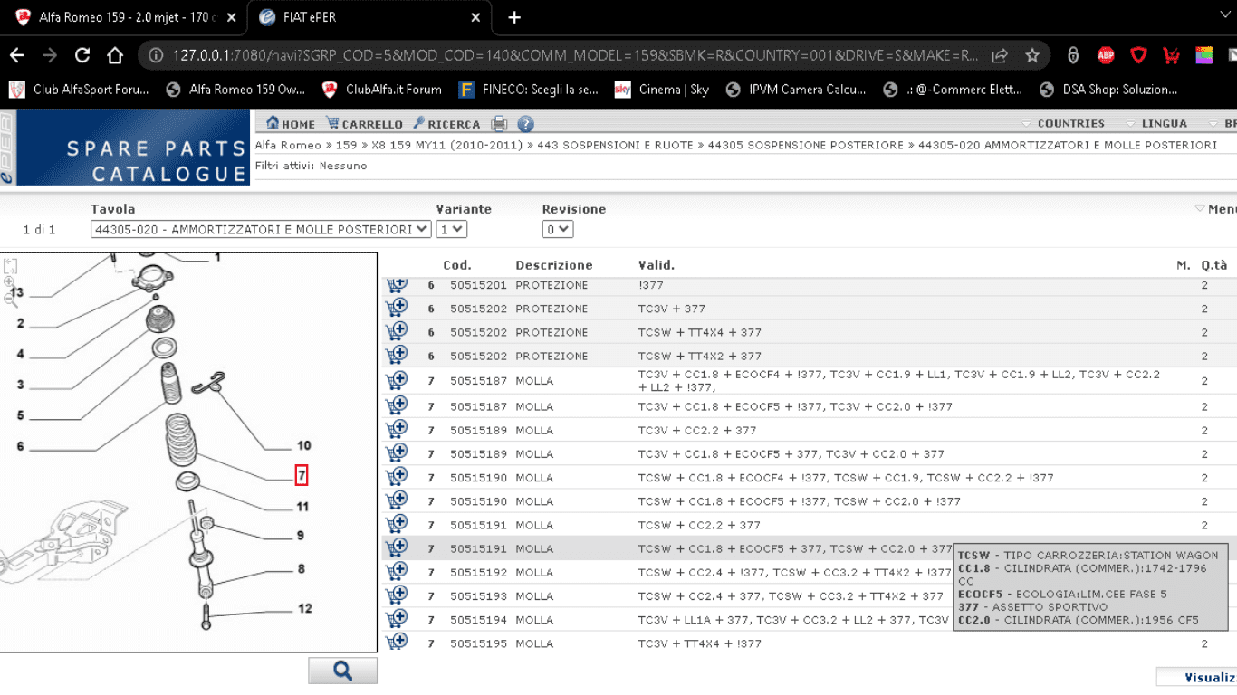Screen dimensions: 1237x695
Task: Add PROTEZIONE row 'TC3V + 377' to cart
Action: click(397, 308)
